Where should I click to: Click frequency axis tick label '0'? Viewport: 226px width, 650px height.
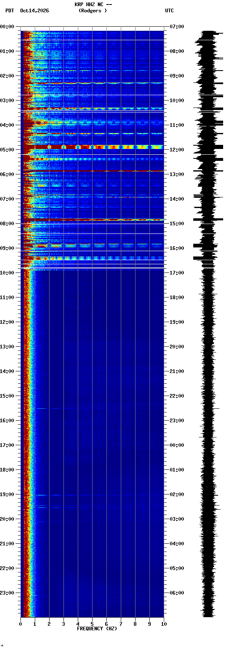[x=20, y=624]
